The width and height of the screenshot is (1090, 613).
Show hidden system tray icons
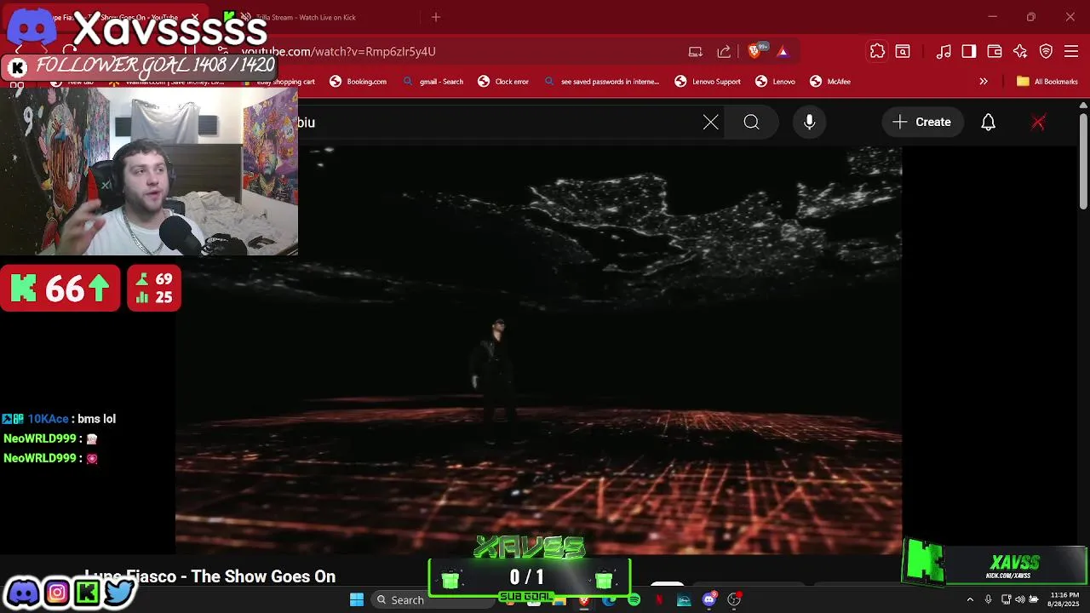[970, 599]
